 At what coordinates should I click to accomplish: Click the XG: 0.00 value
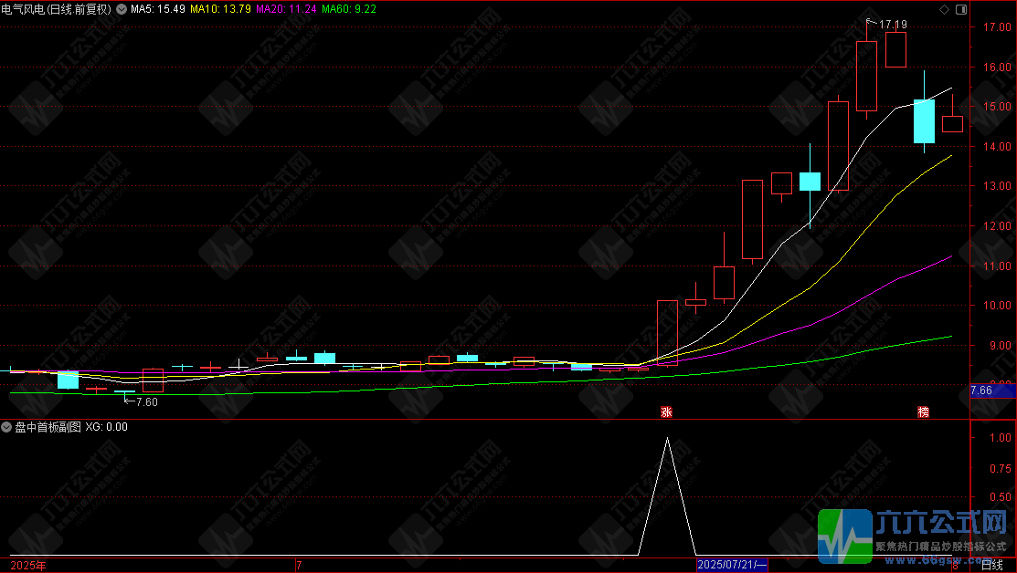tap(106, 427)
